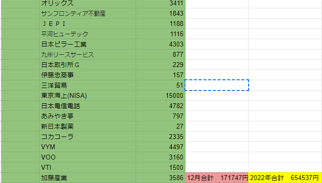Click the 三洋貿易 cell
This screenshot has height=183, width=322.
coord(88,85)
